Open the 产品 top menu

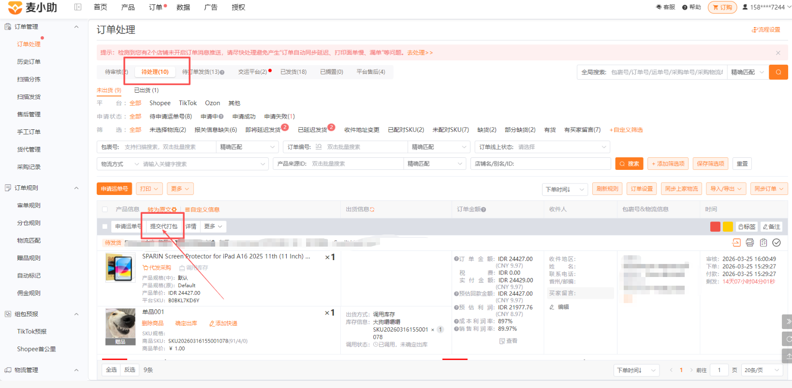pyautogui.click(x=128, y=7)
